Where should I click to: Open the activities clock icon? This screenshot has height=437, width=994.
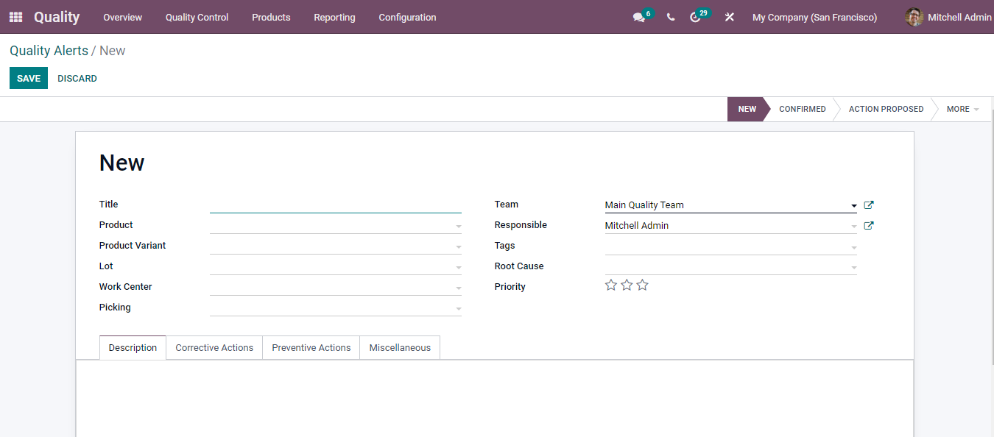click(696, 17)
